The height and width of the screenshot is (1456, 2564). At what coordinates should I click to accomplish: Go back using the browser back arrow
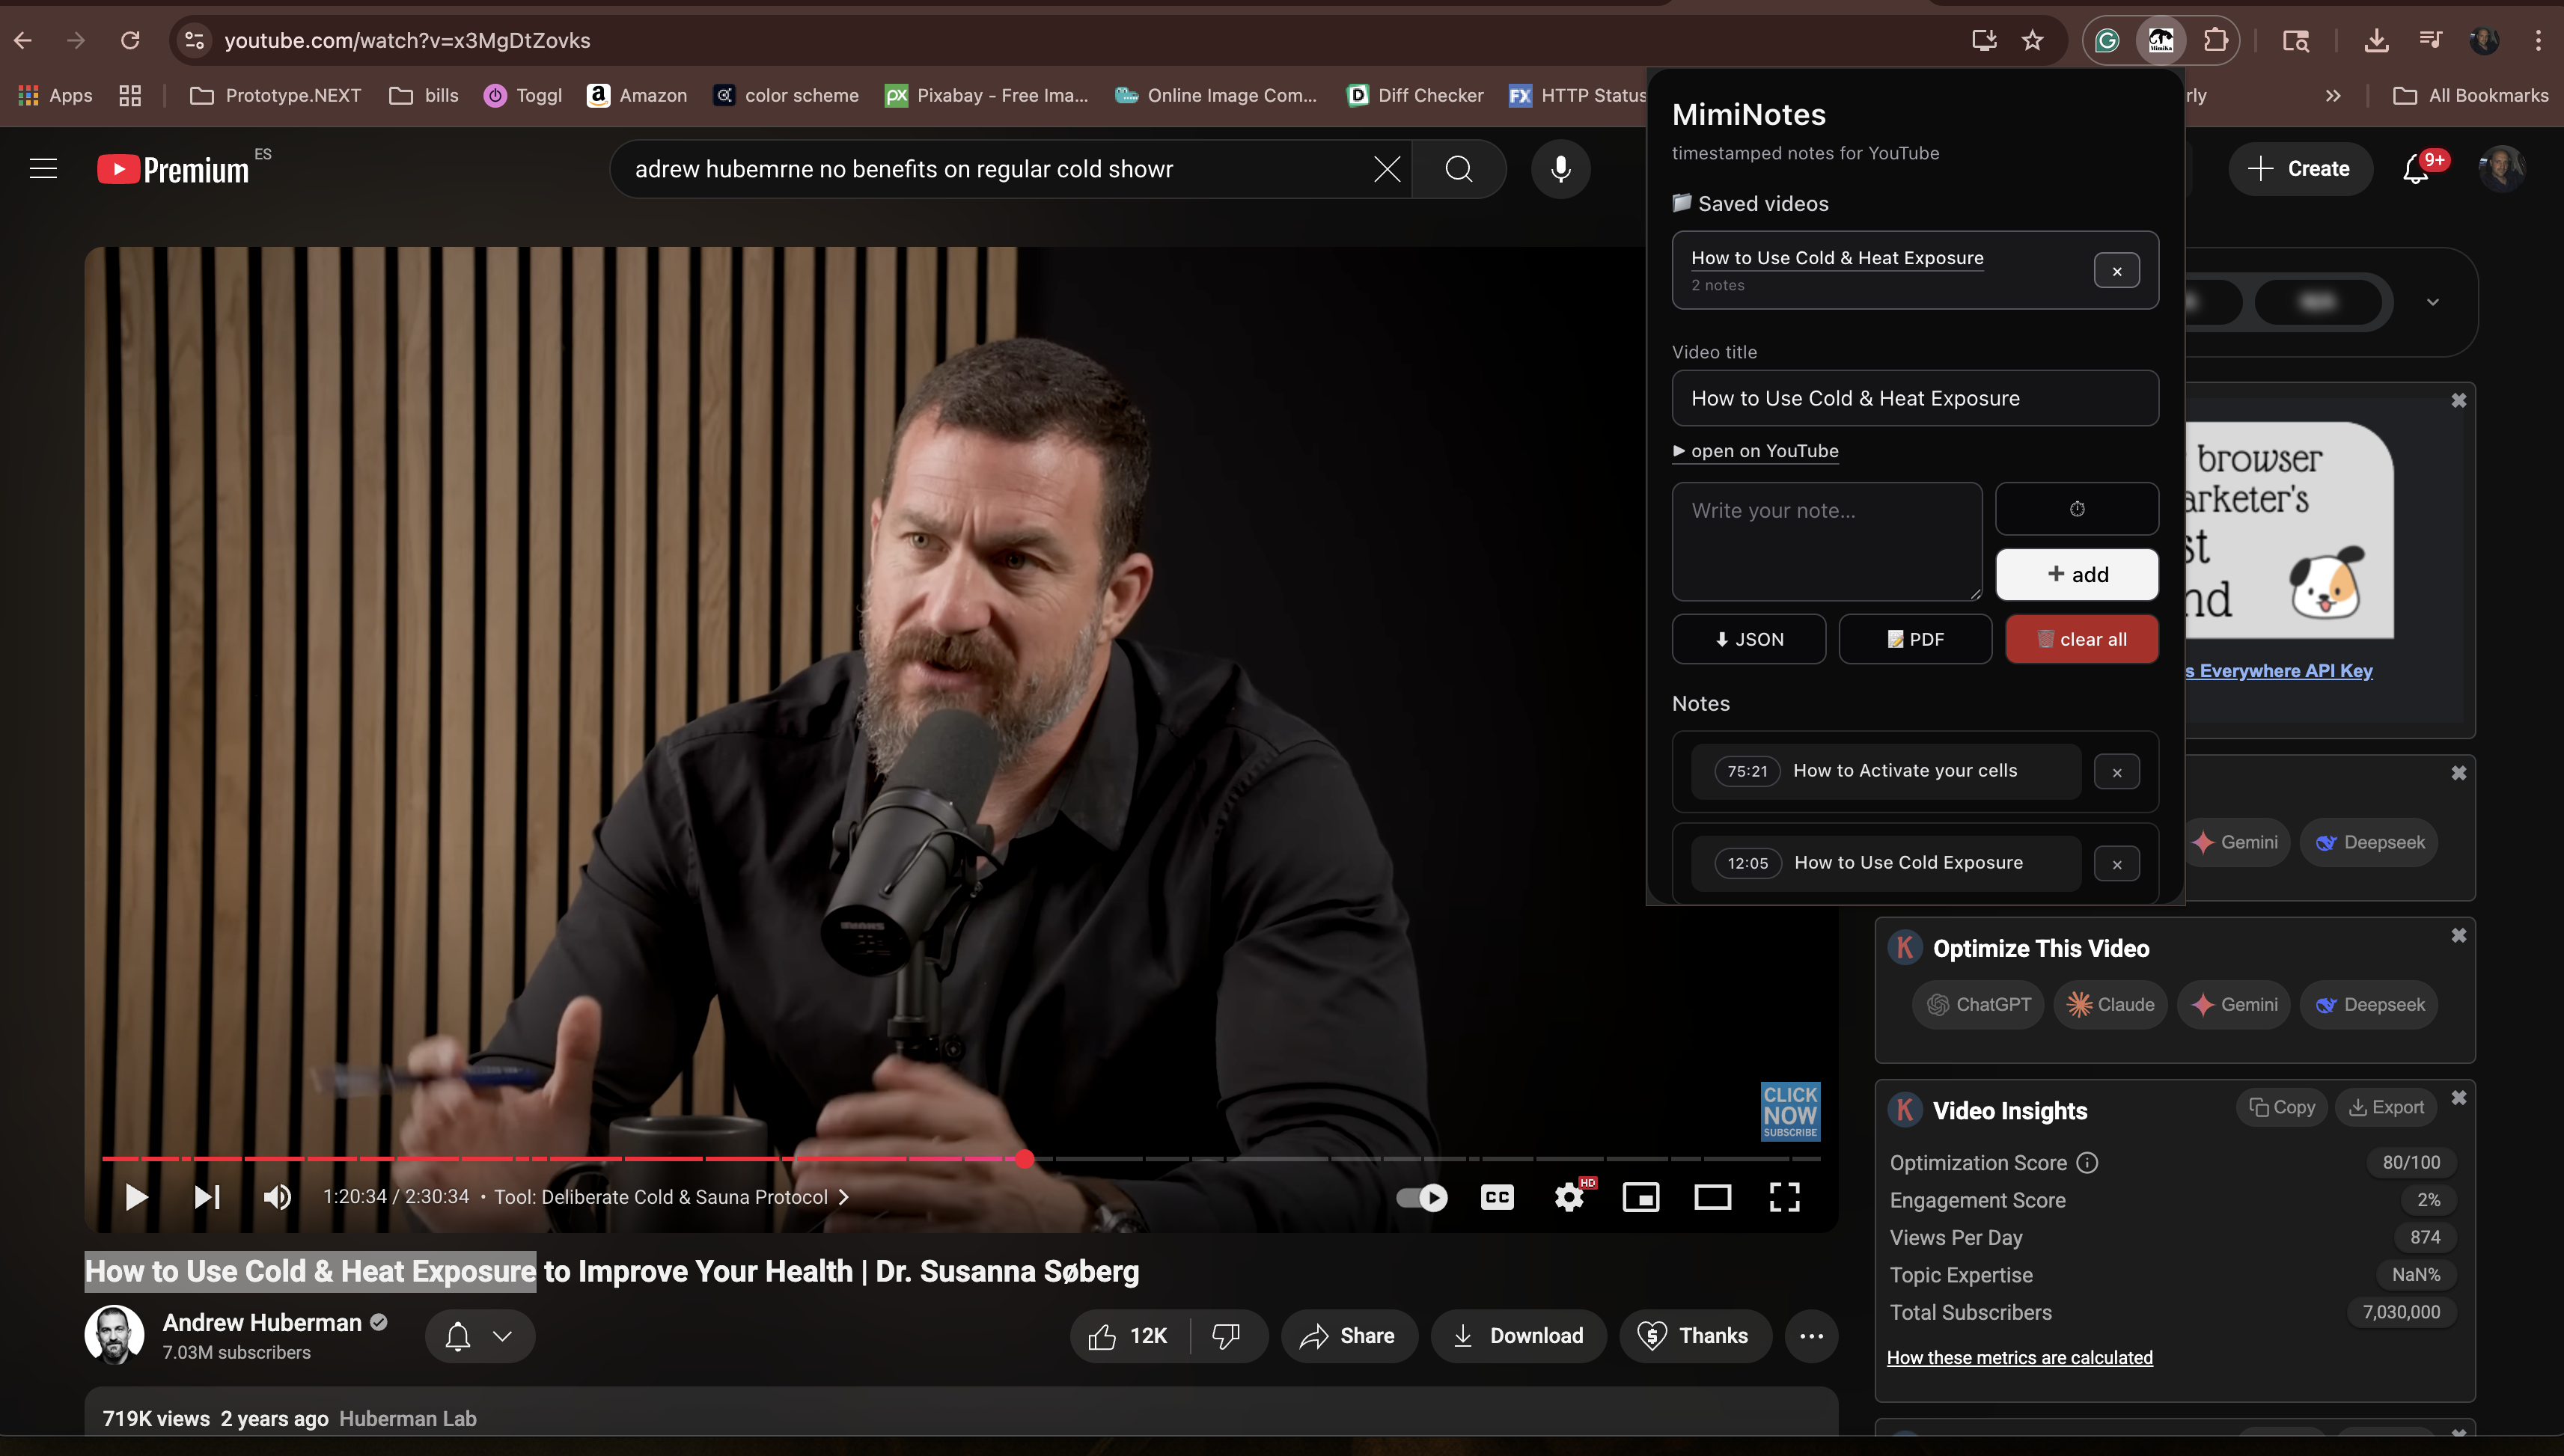click(23, 40)
